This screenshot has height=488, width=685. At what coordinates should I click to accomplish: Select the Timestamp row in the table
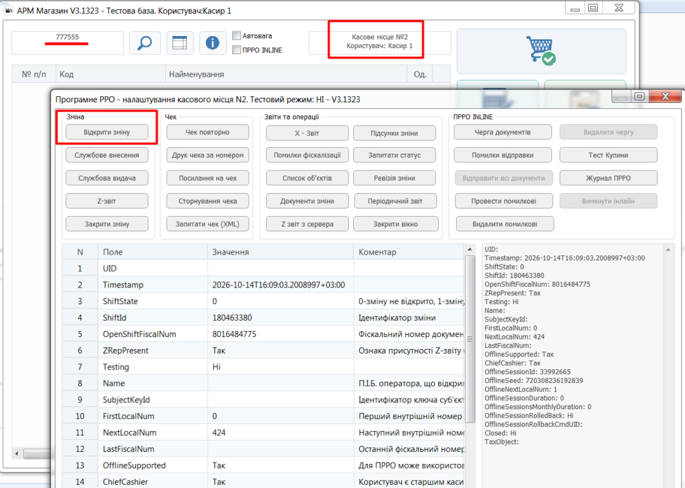(x=264, y=285)
